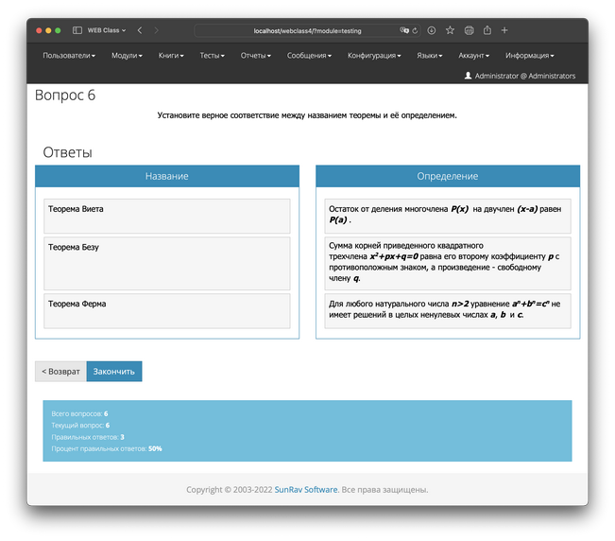Expand the Пользователи menu

click(69, 56)
